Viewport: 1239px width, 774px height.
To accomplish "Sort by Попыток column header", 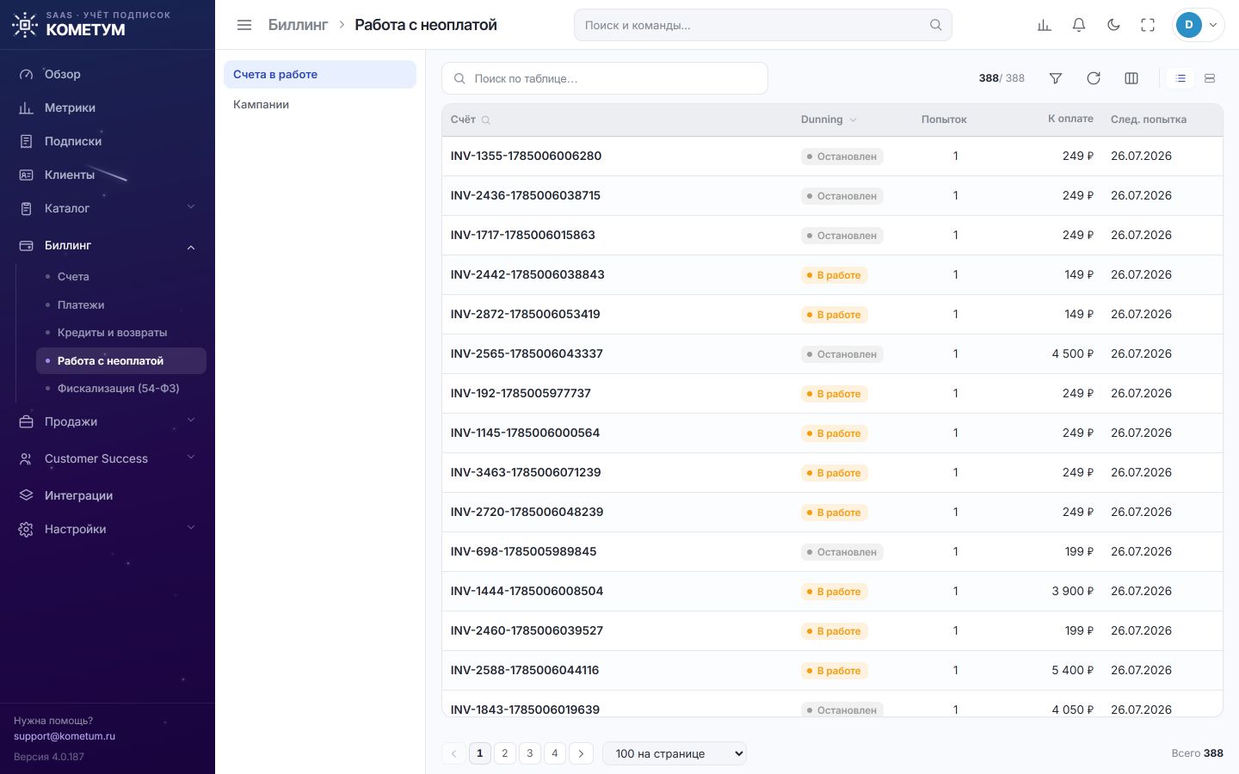I will coord(944,120).
